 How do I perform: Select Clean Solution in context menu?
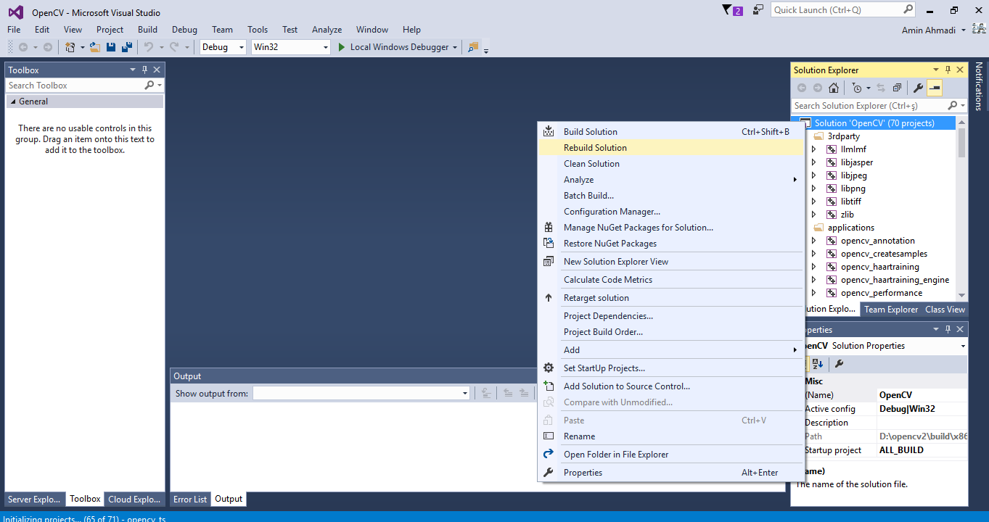click(x=671, y=163)
